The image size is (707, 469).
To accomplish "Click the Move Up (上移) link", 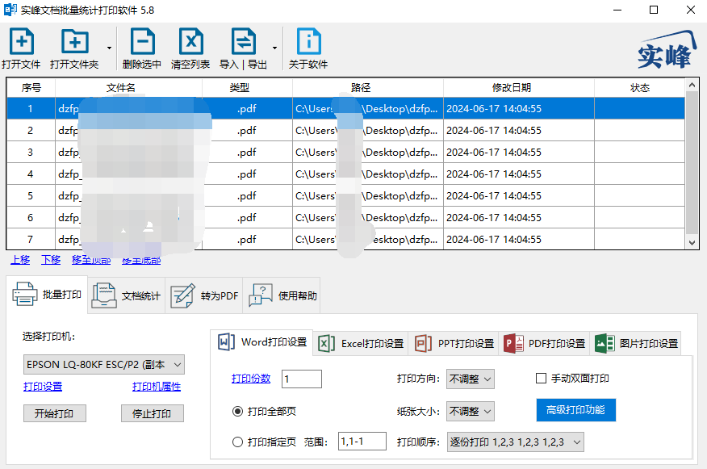I will (x=20, y=260).
